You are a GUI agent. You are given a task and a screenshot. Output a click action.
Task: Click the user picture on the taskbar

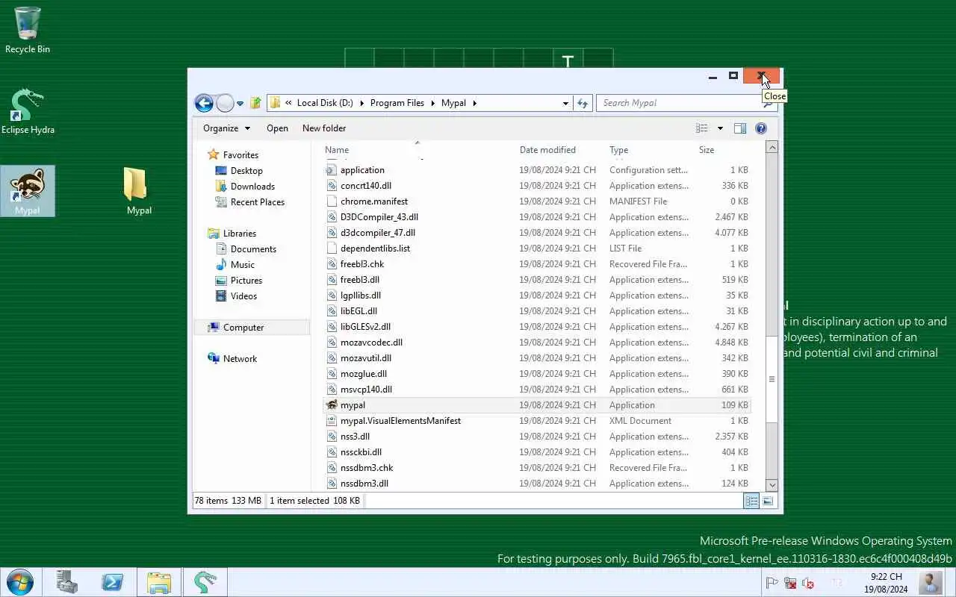pos(931,582)
